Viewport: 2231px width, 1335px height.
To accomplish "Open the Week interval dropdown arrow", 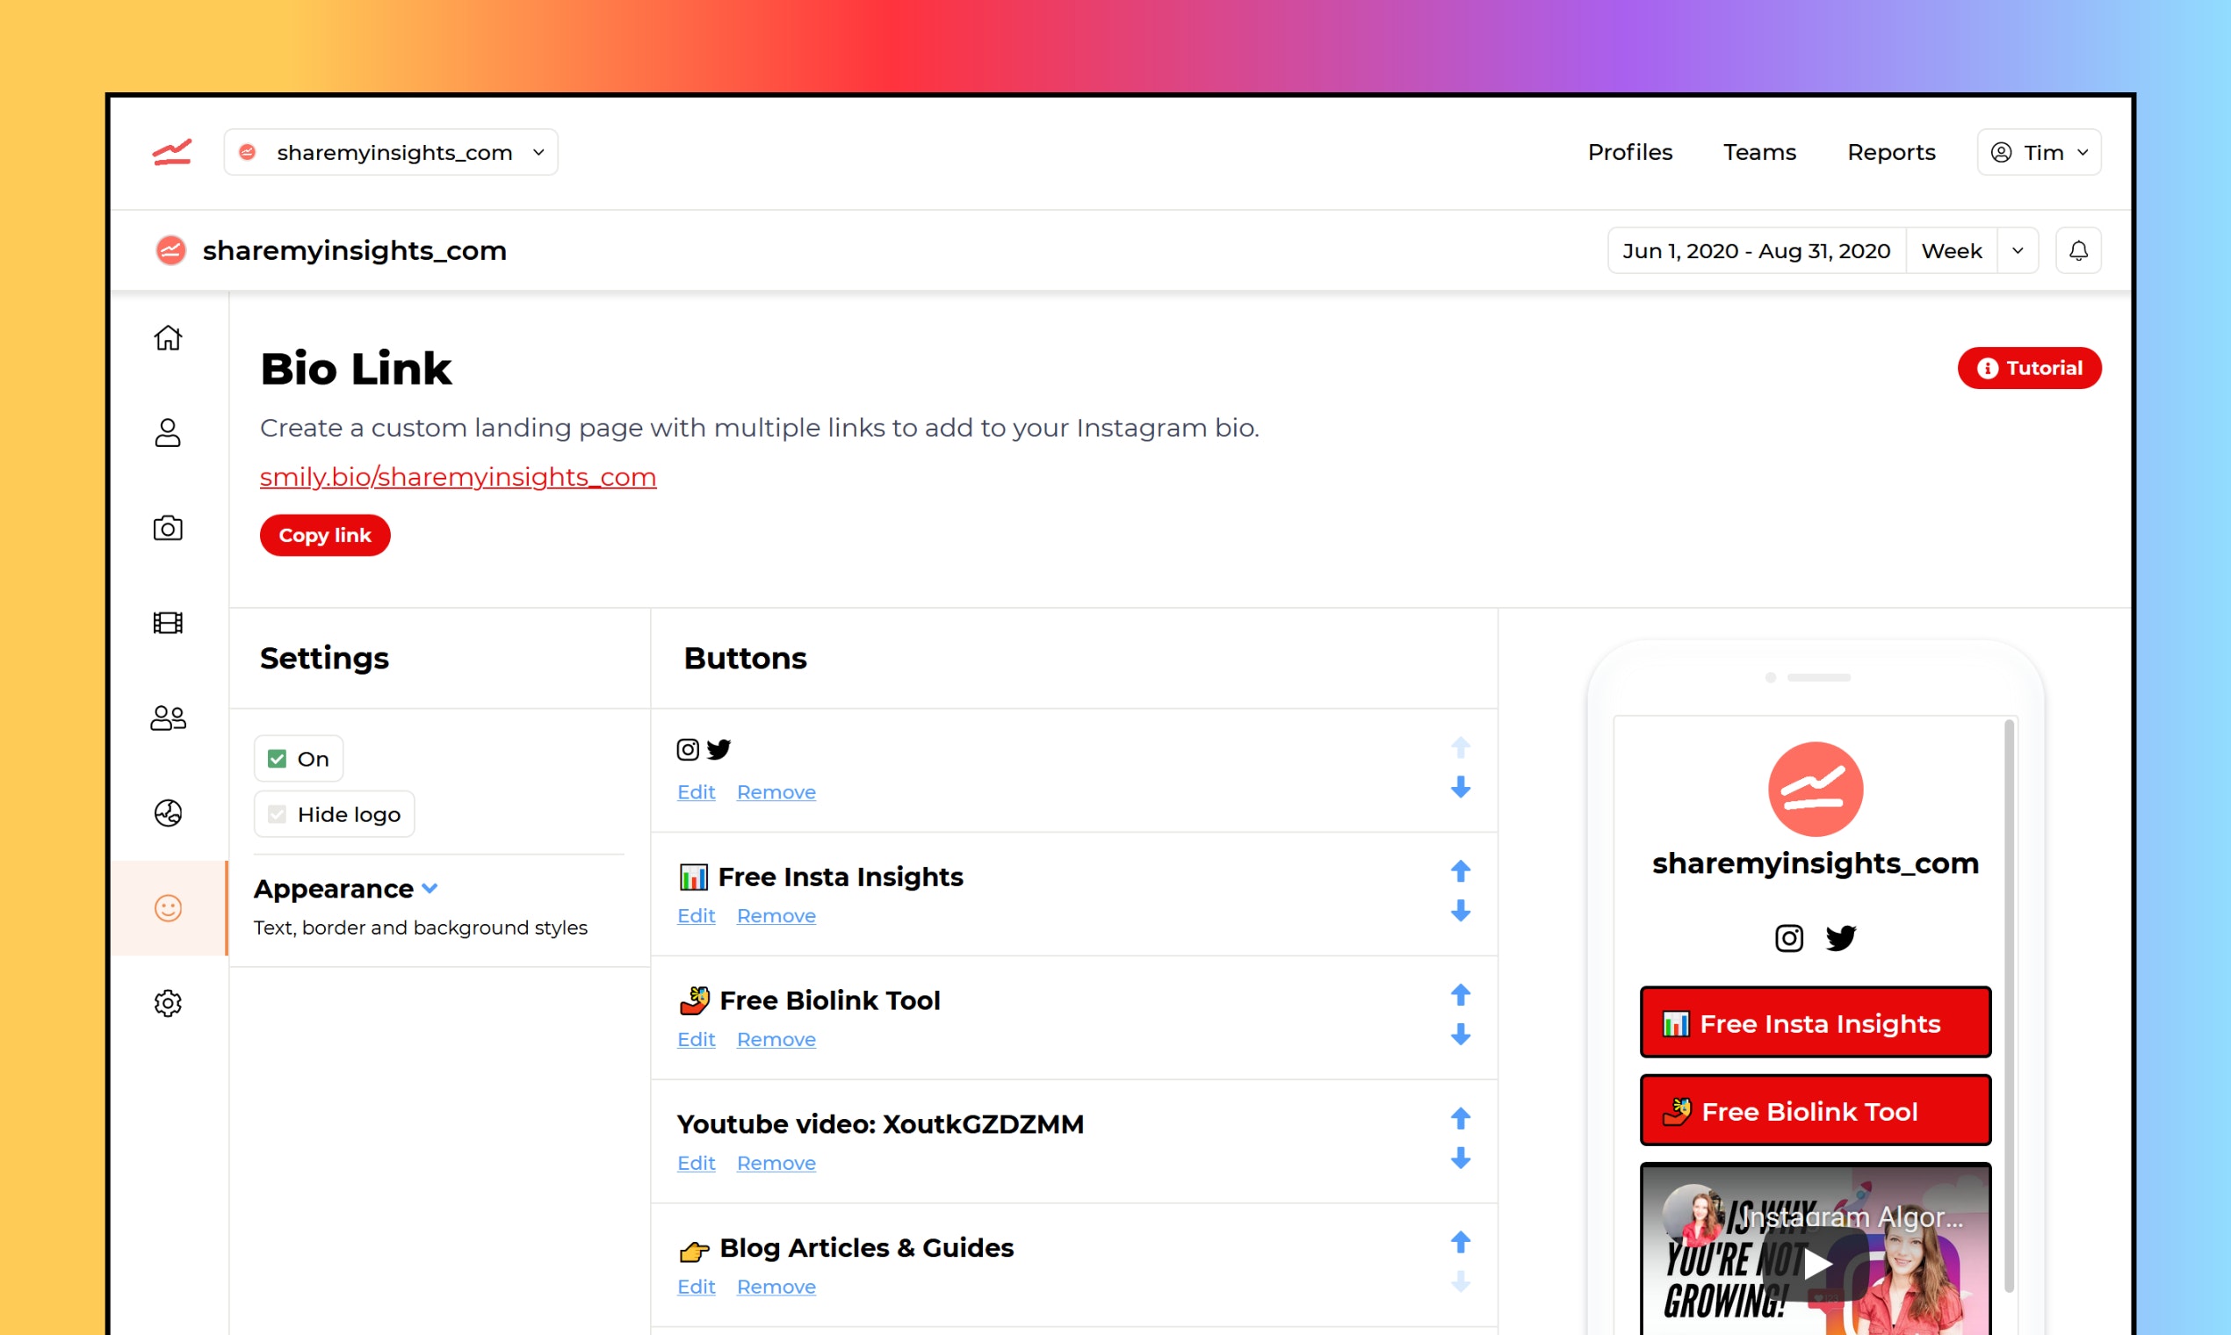I will click(x=2017, y=251).
